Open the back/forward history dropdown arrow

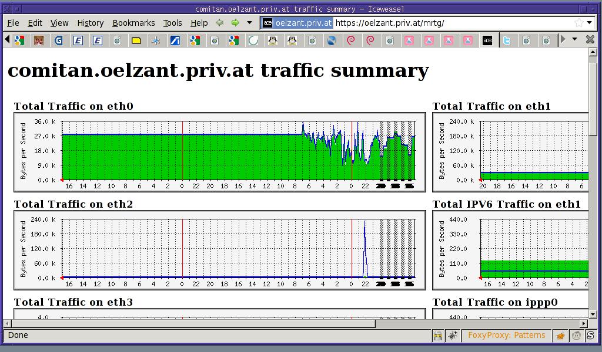point(250,23)
